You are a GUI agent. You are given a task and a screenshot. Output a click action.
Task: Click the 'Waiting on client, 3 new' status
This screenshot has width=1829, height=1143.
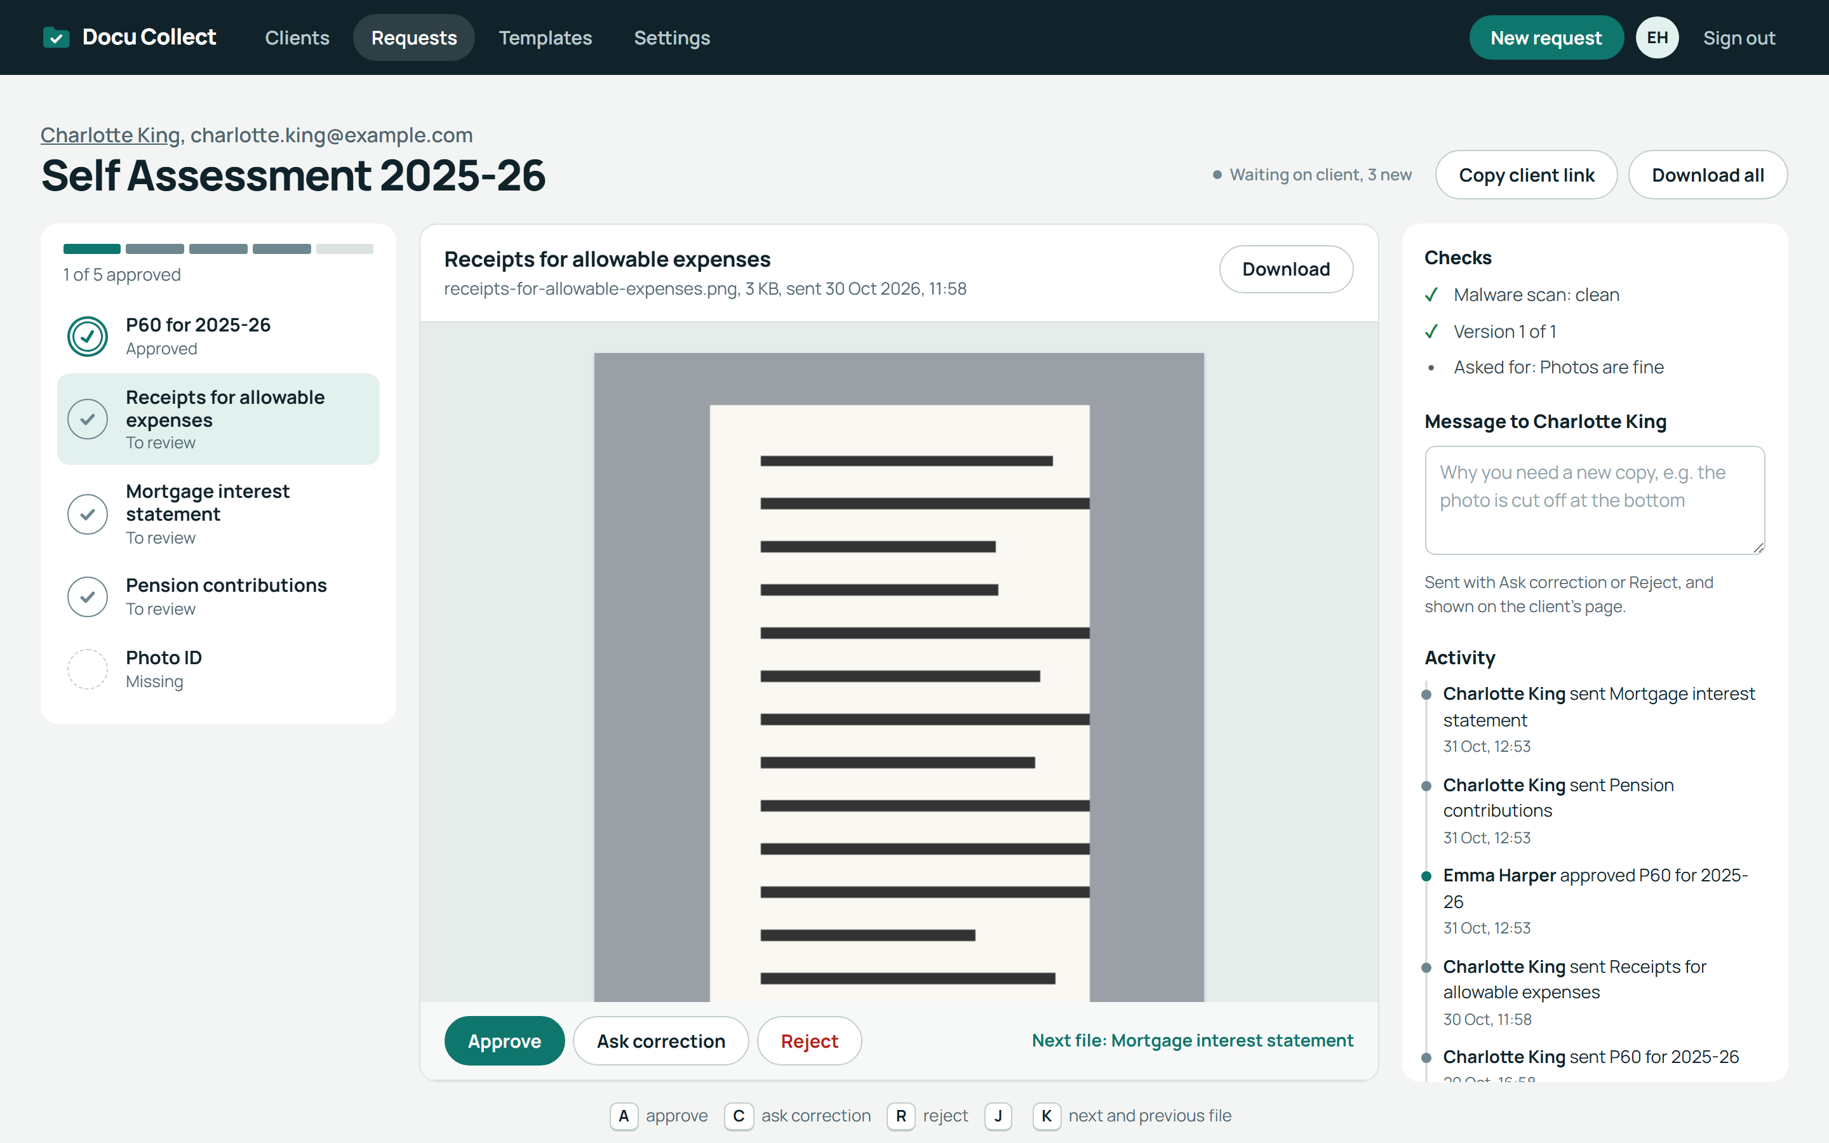(x=1312, y=175)
